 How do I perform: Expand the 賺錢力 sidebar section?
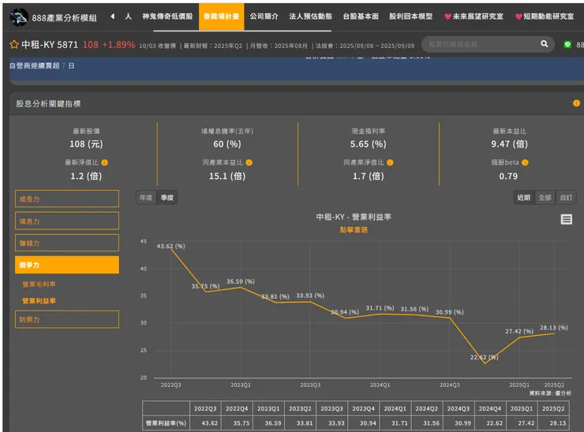coord(67,243)
